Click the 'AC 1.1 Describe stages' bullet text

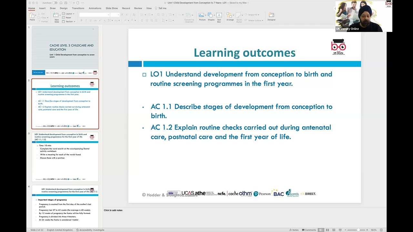pyautogui.click(x=241, y=111)
